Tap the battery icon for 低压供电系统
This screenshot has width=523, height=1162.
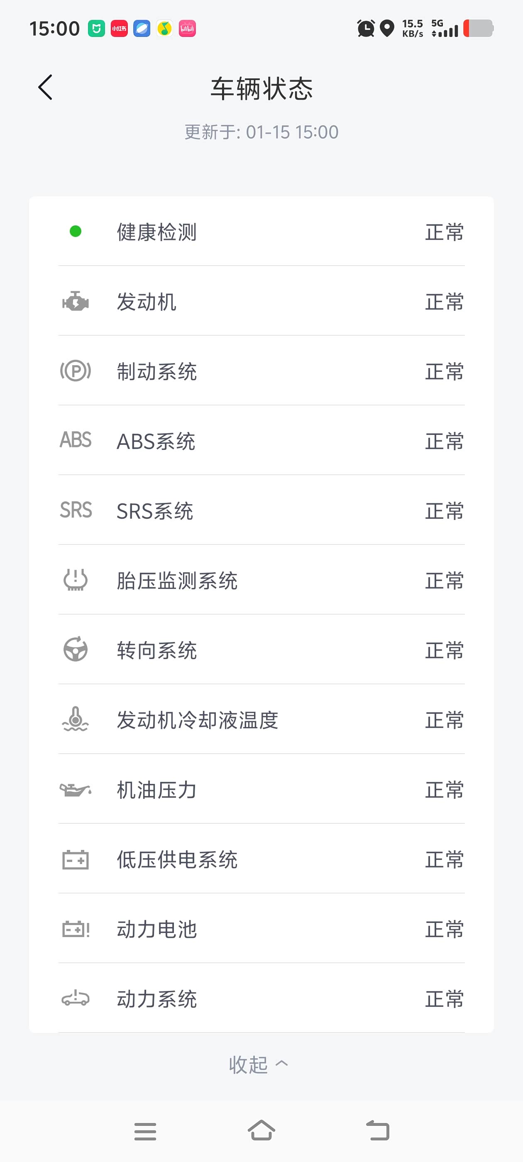click(x=76, y=859)
